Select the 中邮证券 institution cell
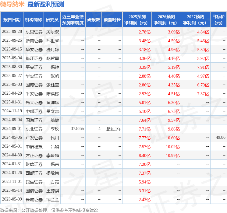The image size is (227, 213). click(x=34, y=111)
